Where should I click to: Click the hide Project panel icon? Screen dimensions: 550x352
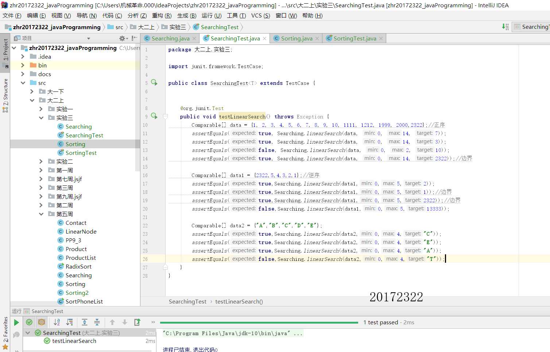134,38
